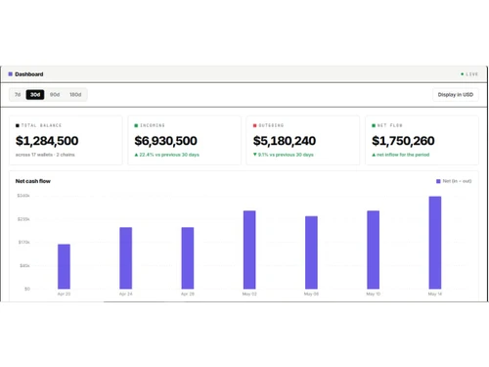Click the $0 y-axis label
The image size is (489, 367).
tap(27, 289)
